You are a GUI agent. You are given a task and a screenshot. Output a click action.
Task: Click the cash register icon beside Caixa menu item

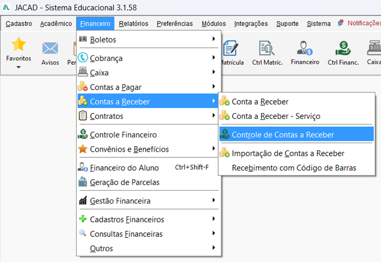click(x=83, y=72)
